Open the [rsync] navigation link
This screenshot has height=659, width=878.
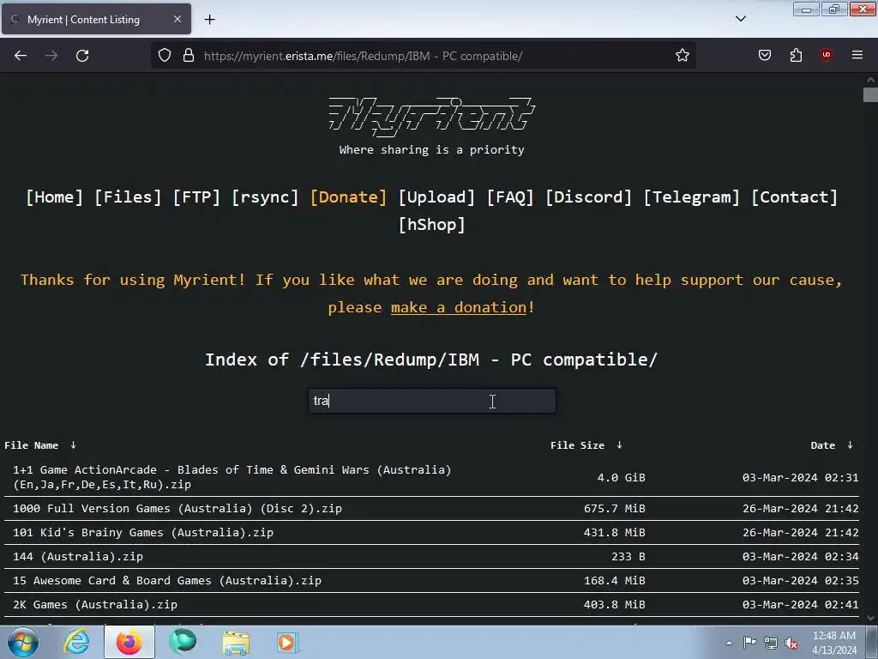click(265, 197)
